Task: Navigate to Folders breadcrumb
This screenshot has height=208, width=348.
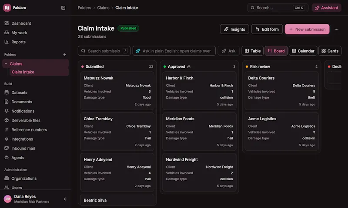Action: point(84,8)
